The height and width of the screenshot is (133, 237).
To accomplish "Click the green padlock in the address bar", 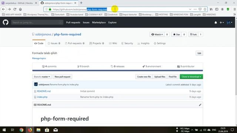I will click(50, 9).
